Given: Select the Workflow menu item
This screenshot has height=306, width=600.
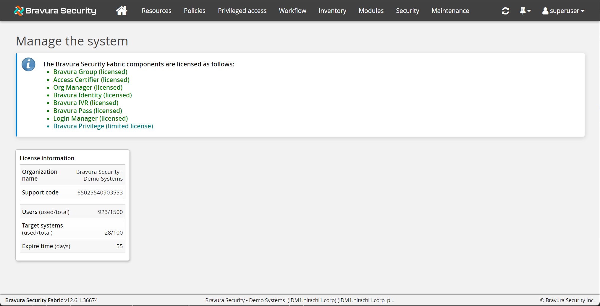Looking at the screenshot, I should [x=292, y=11].
